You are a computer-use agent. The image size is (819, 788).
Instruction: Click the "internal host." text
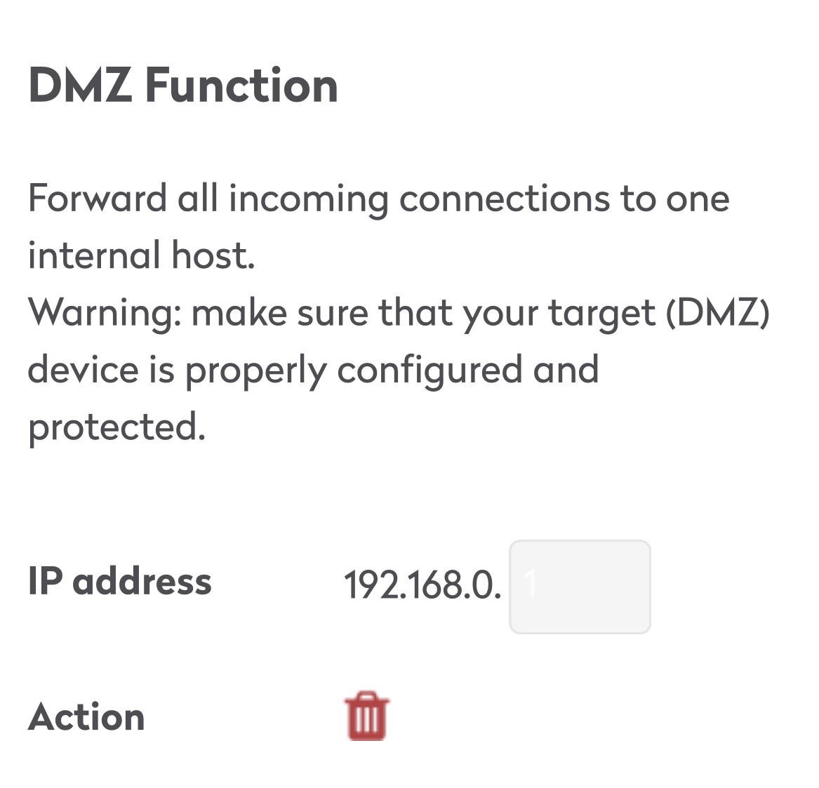coord(141,255)
